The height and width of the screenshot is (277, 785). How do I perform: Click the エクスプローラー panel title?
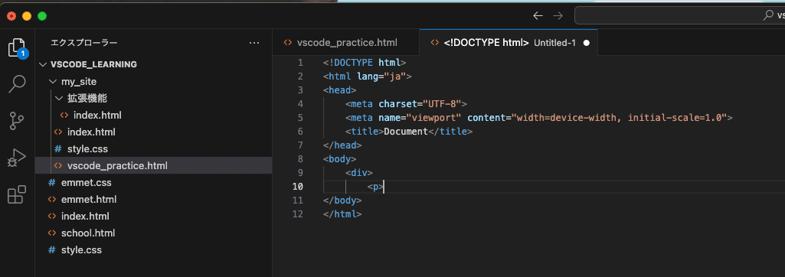(x=84, y=43)
